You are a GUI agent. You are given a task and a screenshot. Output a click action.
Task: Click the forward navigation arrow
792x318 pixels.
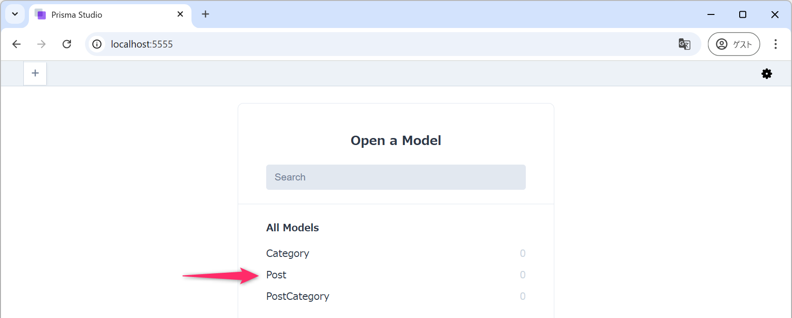tap(42, 44)
